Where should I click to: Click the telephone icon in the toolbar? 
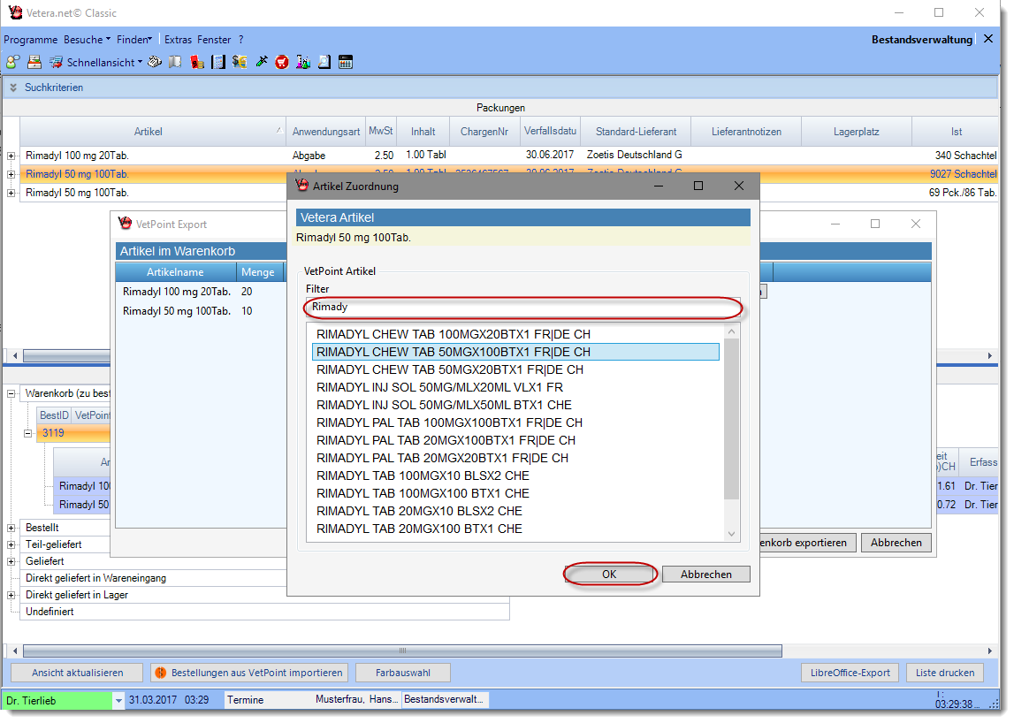click(x=155, y=62)
